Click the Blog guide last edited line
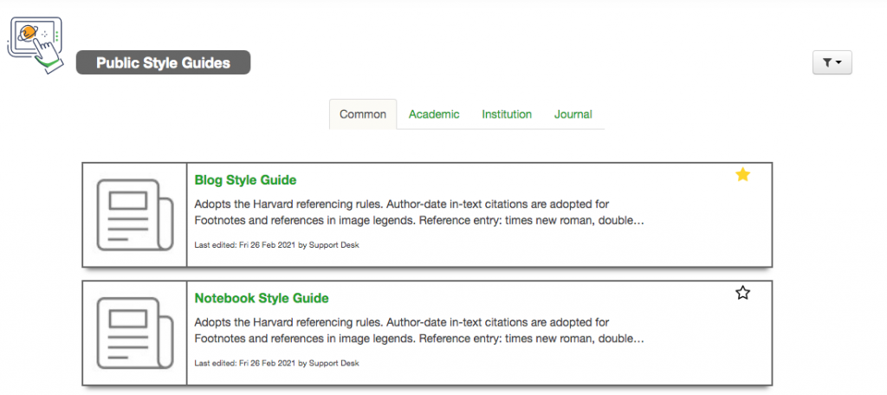887x395 pixels. point(276,245)
